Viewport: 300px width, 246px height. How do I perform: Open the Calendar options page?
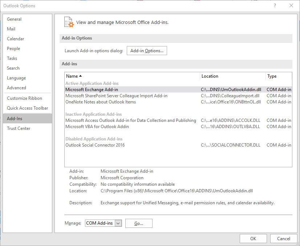[15, 38]
